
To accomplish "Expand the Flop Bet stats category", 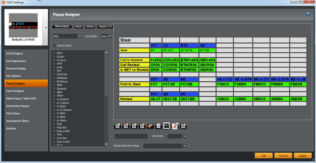I will coord(54,127).
